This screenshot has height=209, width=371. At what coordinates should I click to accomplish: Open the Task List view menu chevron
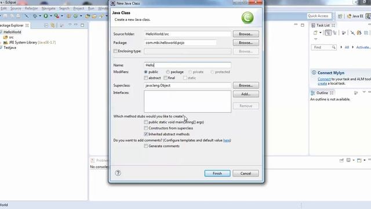click(315, 39)
